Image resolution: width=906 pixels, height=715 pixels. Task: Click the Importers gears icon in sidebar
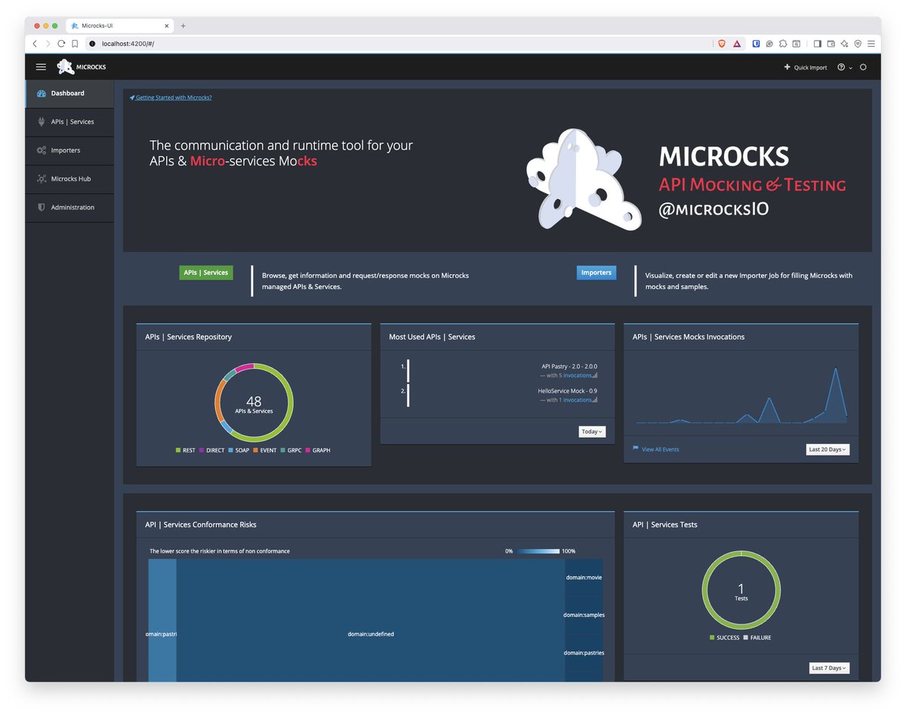click(x=42, y=150)
